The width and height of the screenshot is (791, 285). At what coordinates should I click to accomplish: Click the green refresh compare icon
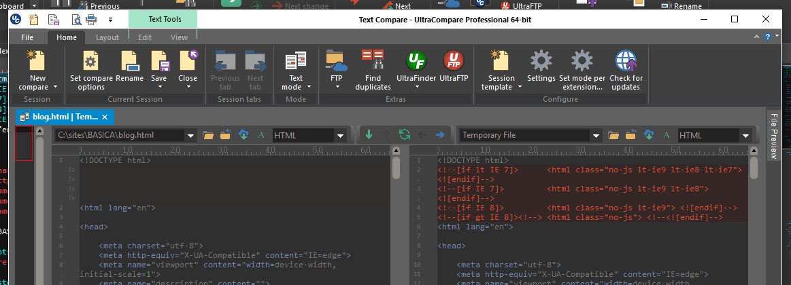(404, 134)
